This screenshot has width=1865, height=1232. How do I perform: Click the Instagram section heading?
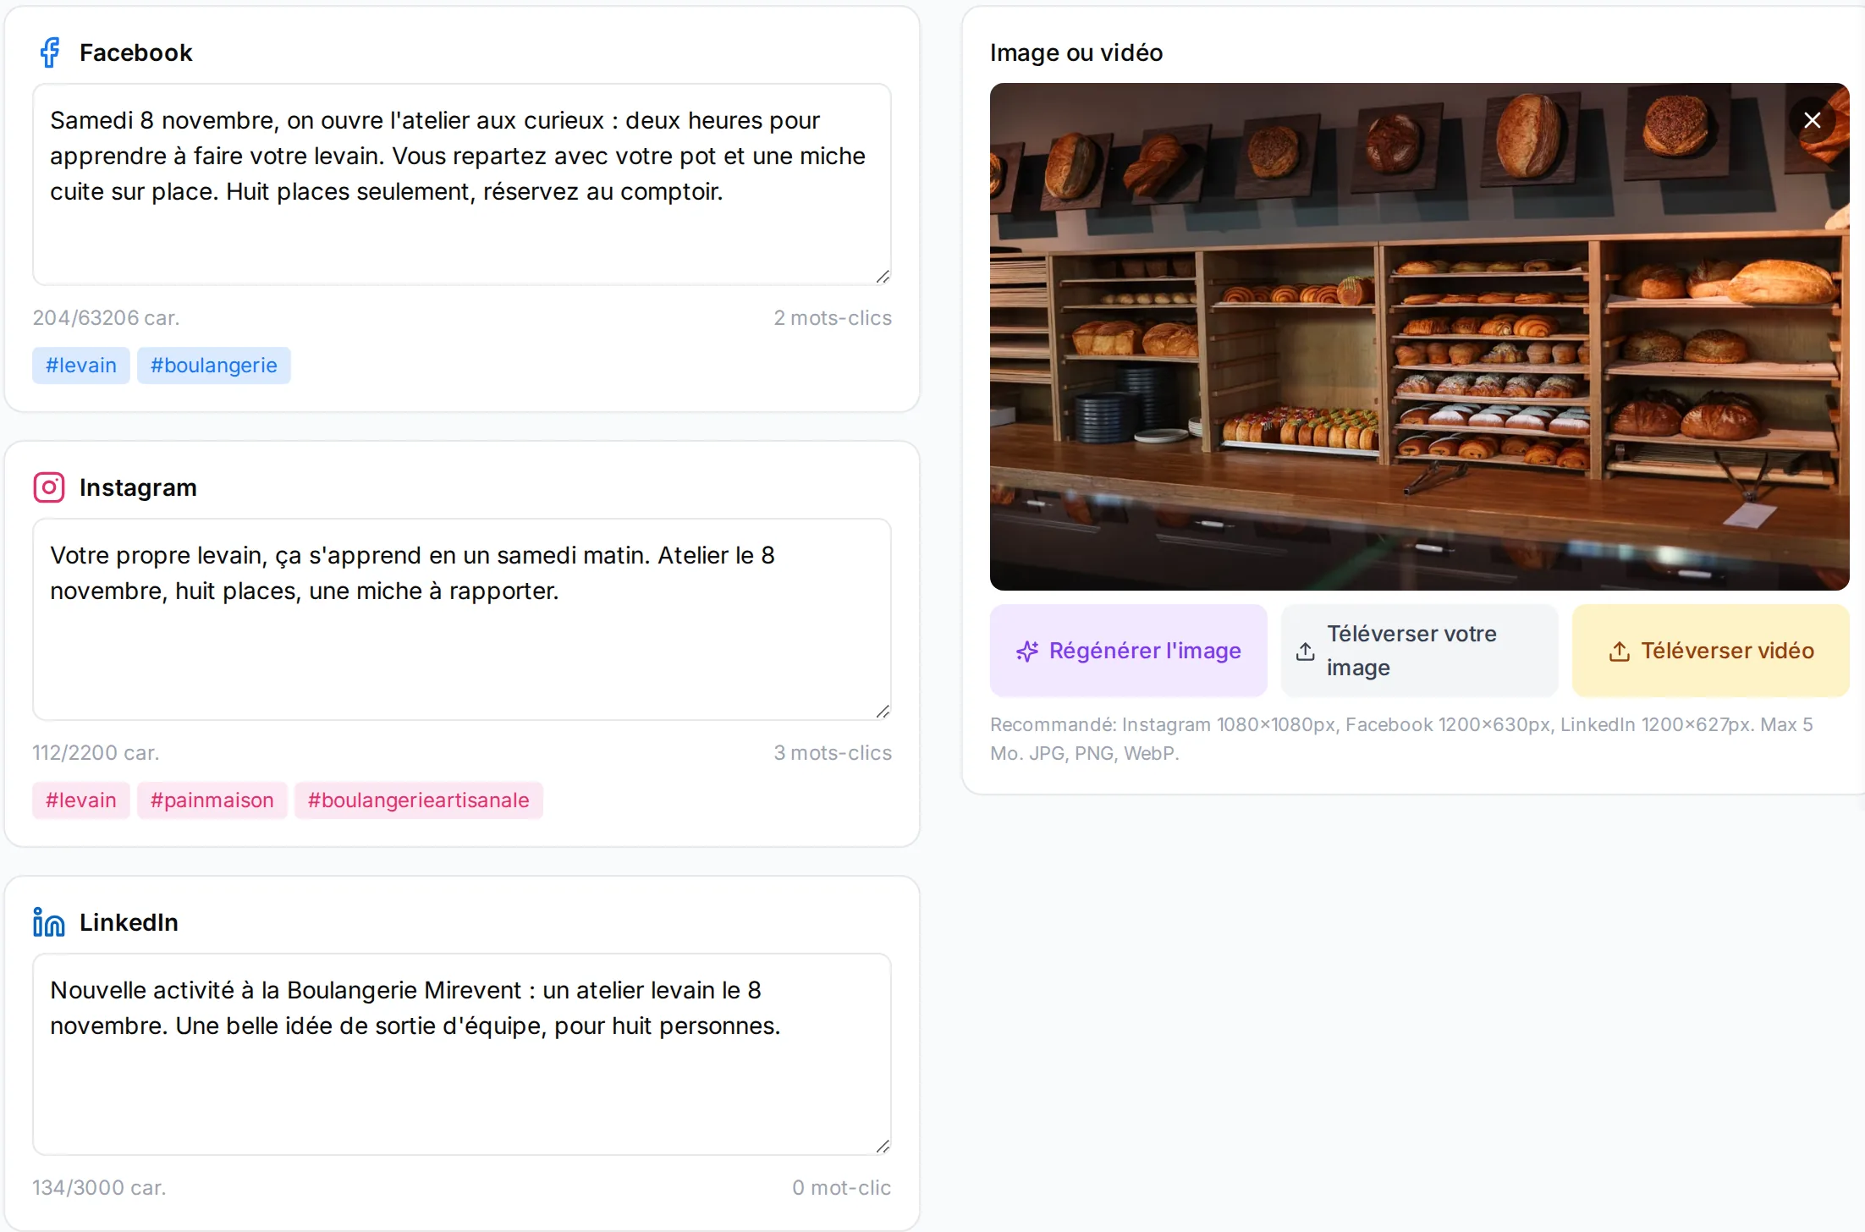click(x=138, y=487)
